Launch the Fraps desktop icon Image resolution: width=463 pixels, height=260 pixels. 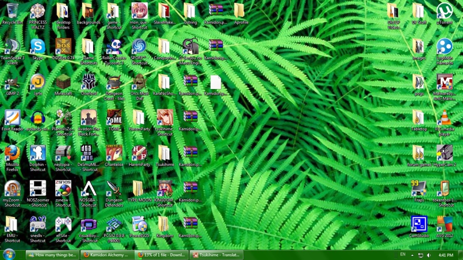[x=419, y=188]
